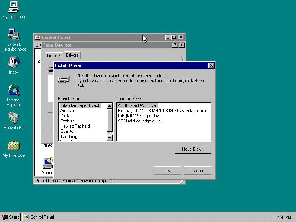Click the Have Disk... button
296x222 pixels.
[x=193, y=149]
